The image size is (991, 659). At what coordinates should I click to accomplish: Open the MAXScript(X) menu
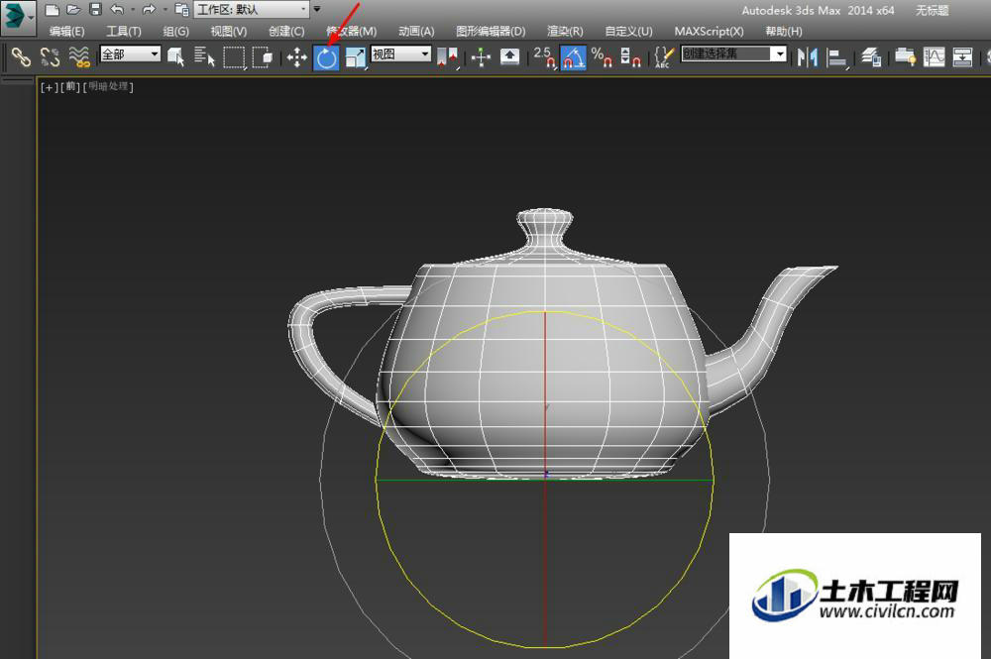click(x=709, y=31)
